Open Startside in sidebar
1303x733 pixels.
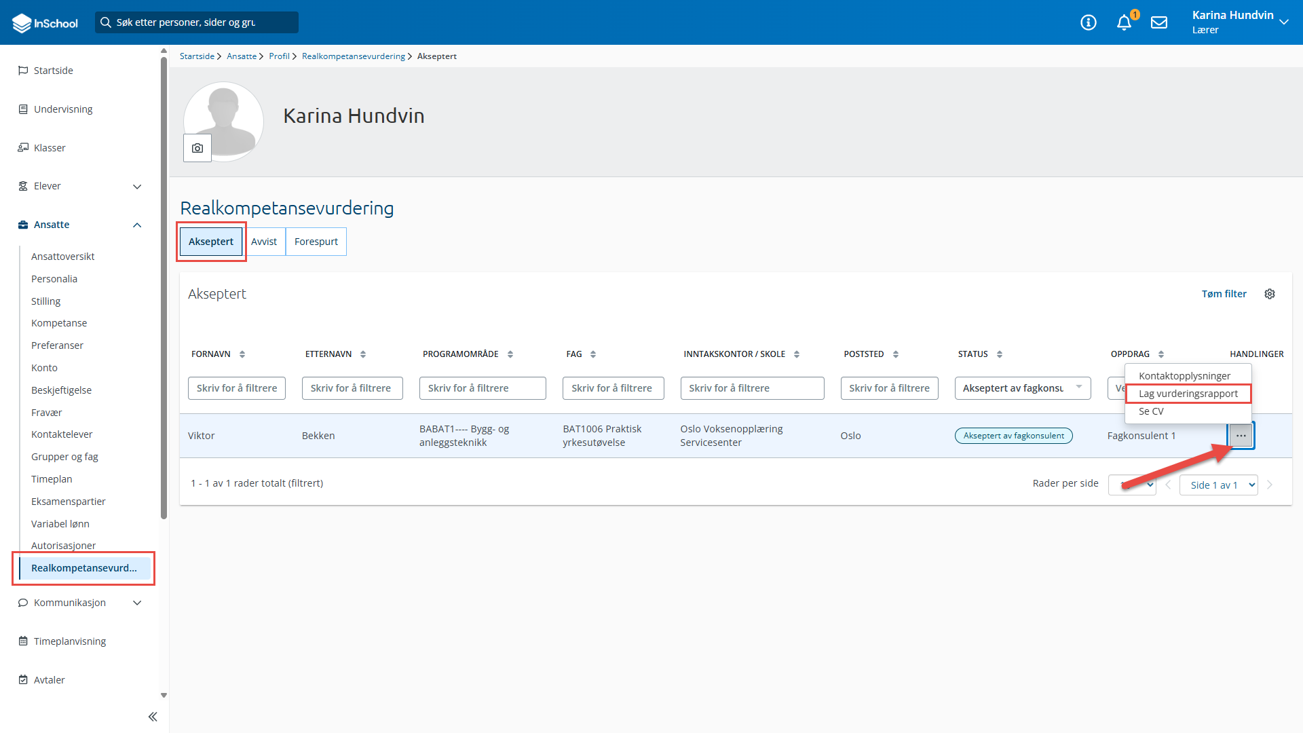point(54,71)
